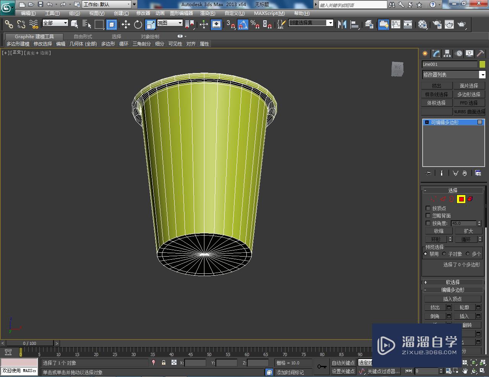
Task: Collapse the 编辑多边形 rollout
Action: pyautogui.click(x=453, y=290)
